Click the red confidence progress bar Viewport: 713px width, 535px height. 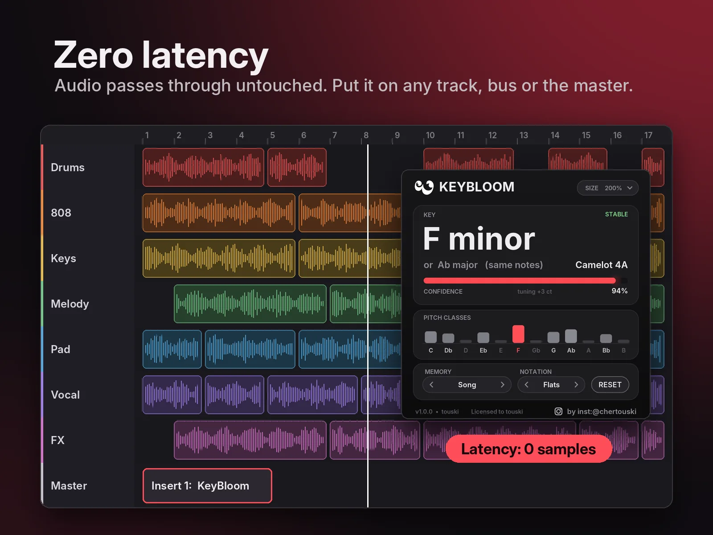(x=520, y=280)
